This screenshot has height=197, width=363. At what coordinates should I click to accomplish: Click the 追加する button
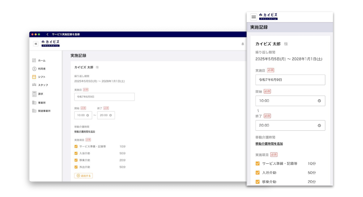(83, 176)
